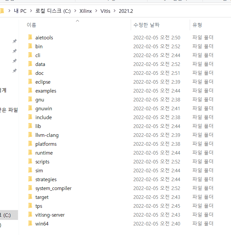Screen dimensions: 231x235
Task: Click the win64 folder icon
Action: (x=30, y=223)
